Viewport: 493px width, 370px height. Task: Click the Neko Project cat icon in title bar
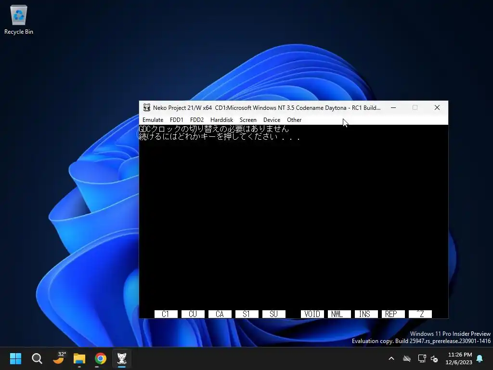click(146, 107)
